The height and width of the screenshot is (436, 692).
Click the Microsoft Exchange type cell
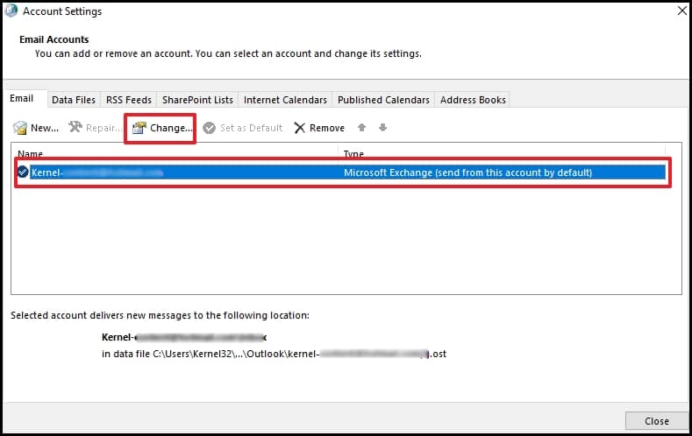[467, 172]
